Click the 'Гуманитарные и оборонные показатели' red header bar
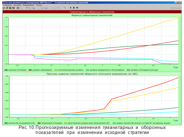Viewport: 184px width, 137px height. (x=92, y=12)
